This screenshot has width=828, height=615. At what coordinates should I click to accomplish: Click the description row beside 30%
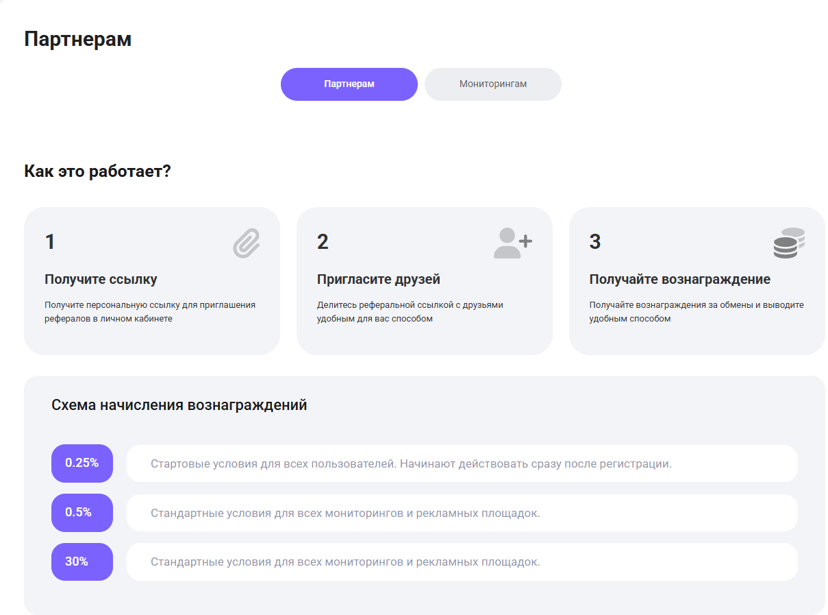coord(462,562)
